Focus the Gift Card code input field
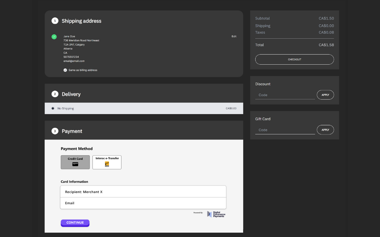The image size is (380, 237). point(285,130)
